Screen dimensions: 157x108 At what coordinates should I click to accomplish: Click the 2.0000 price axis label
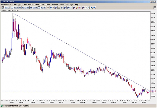(x=153, y=74)
